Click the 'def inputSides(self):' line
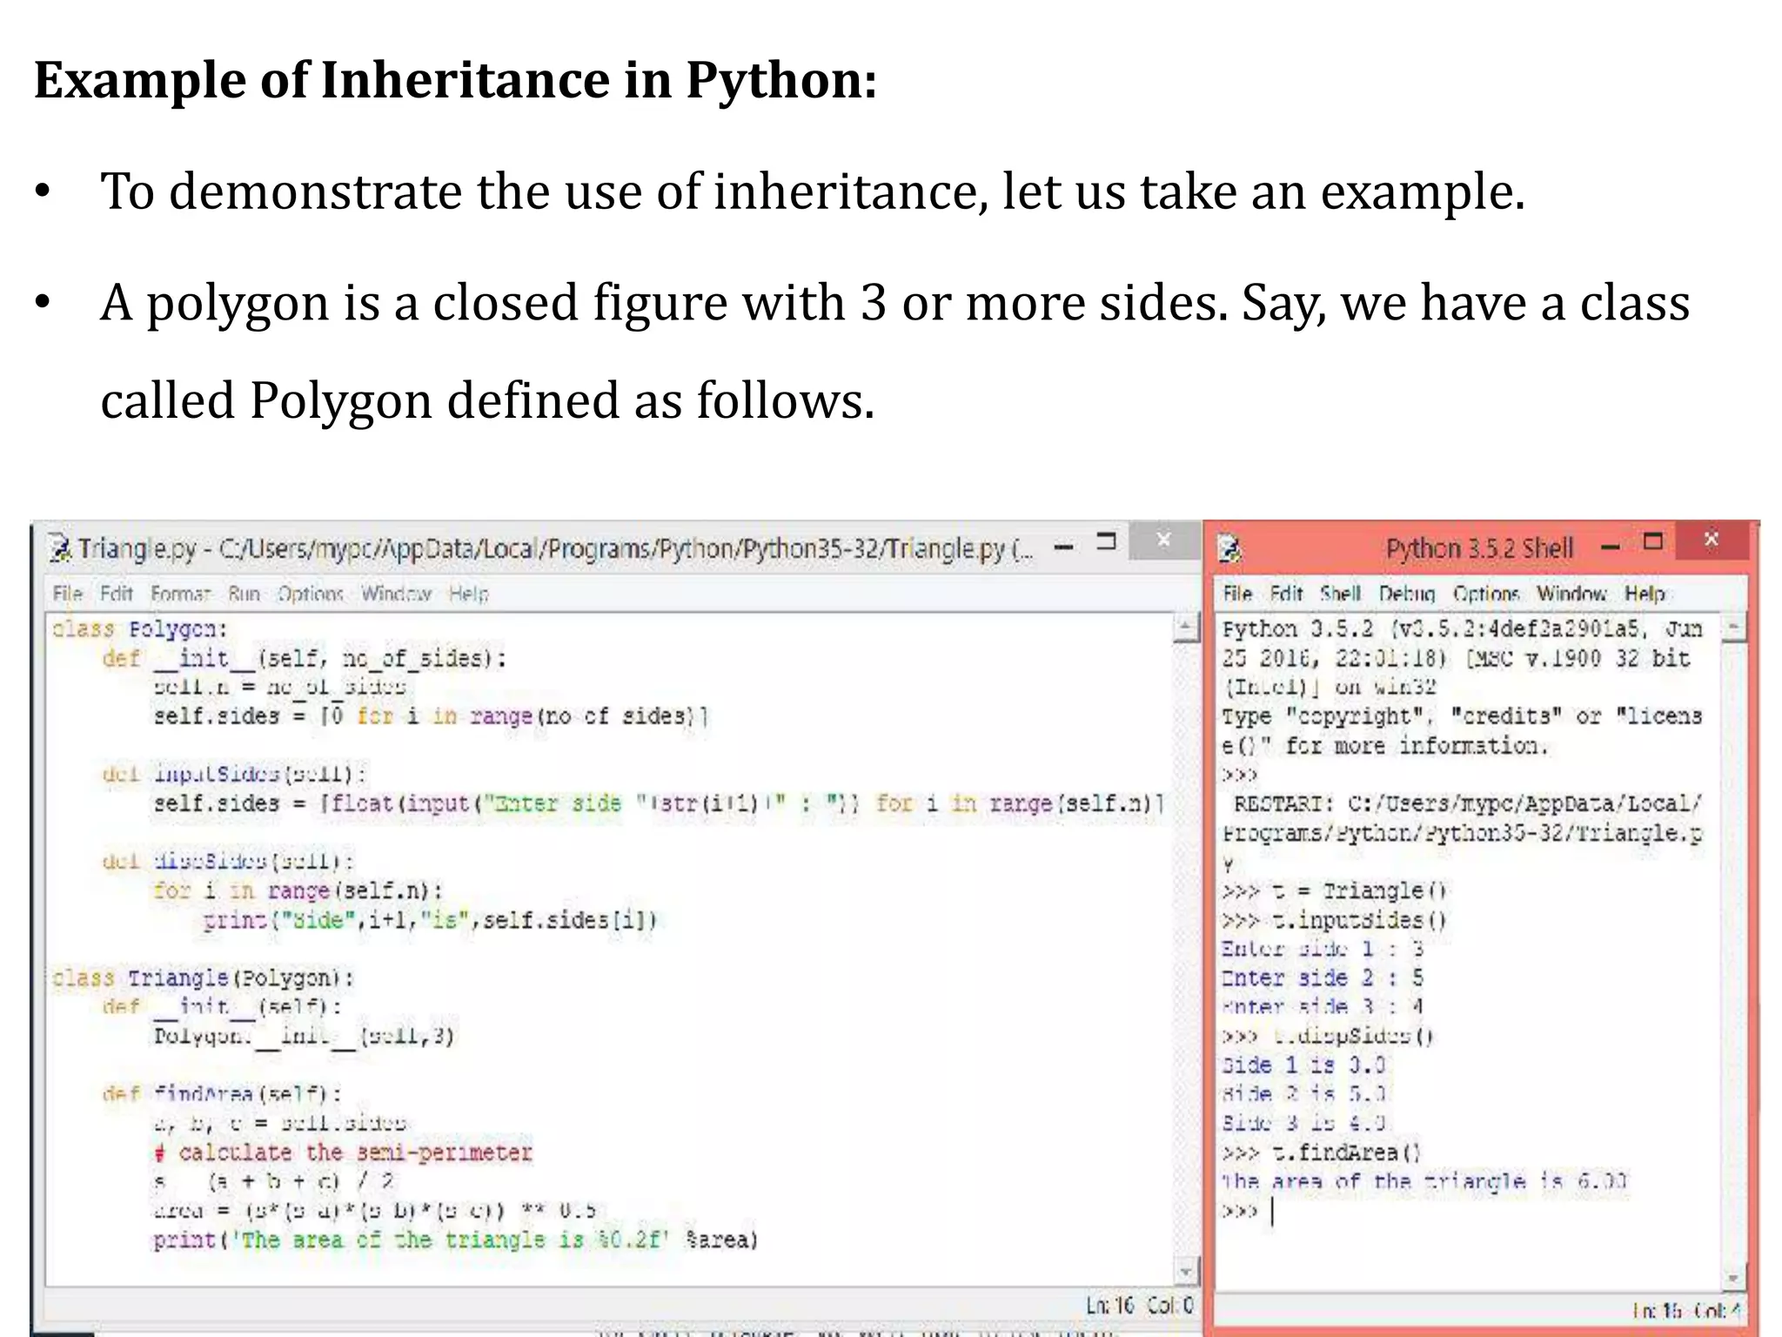This screenshot has height=1337, width=1782. pos(234,774)
